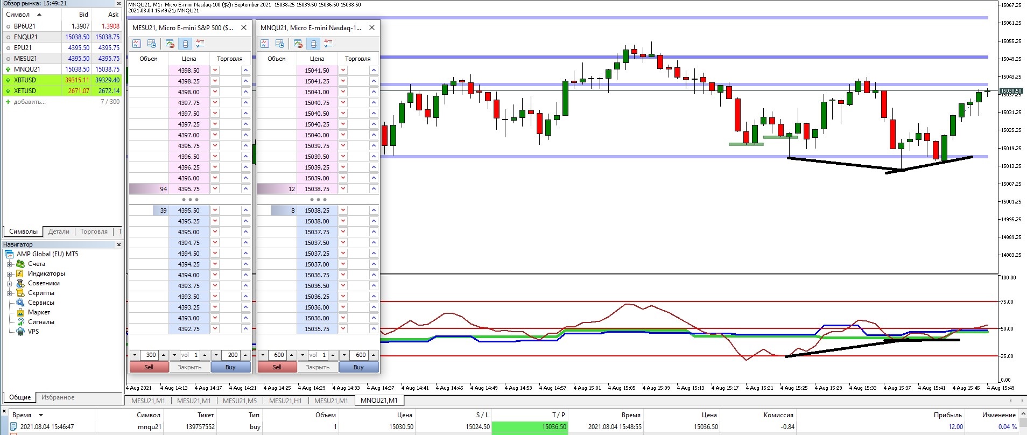The height and width of the screenshot is (435, 1027).
Task: Open time and sales icon in MNQU21 window
Action: point(280,44)
